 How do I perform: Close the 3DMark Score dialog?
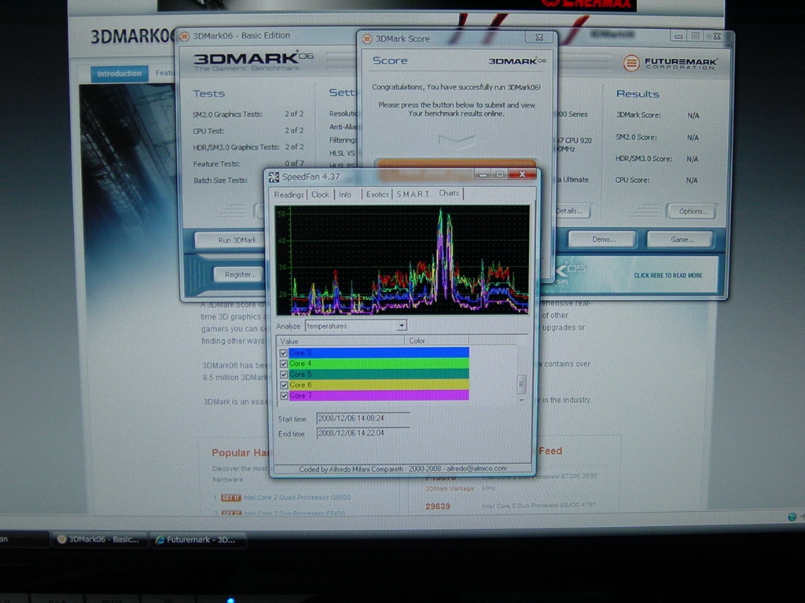click(539, 37)
